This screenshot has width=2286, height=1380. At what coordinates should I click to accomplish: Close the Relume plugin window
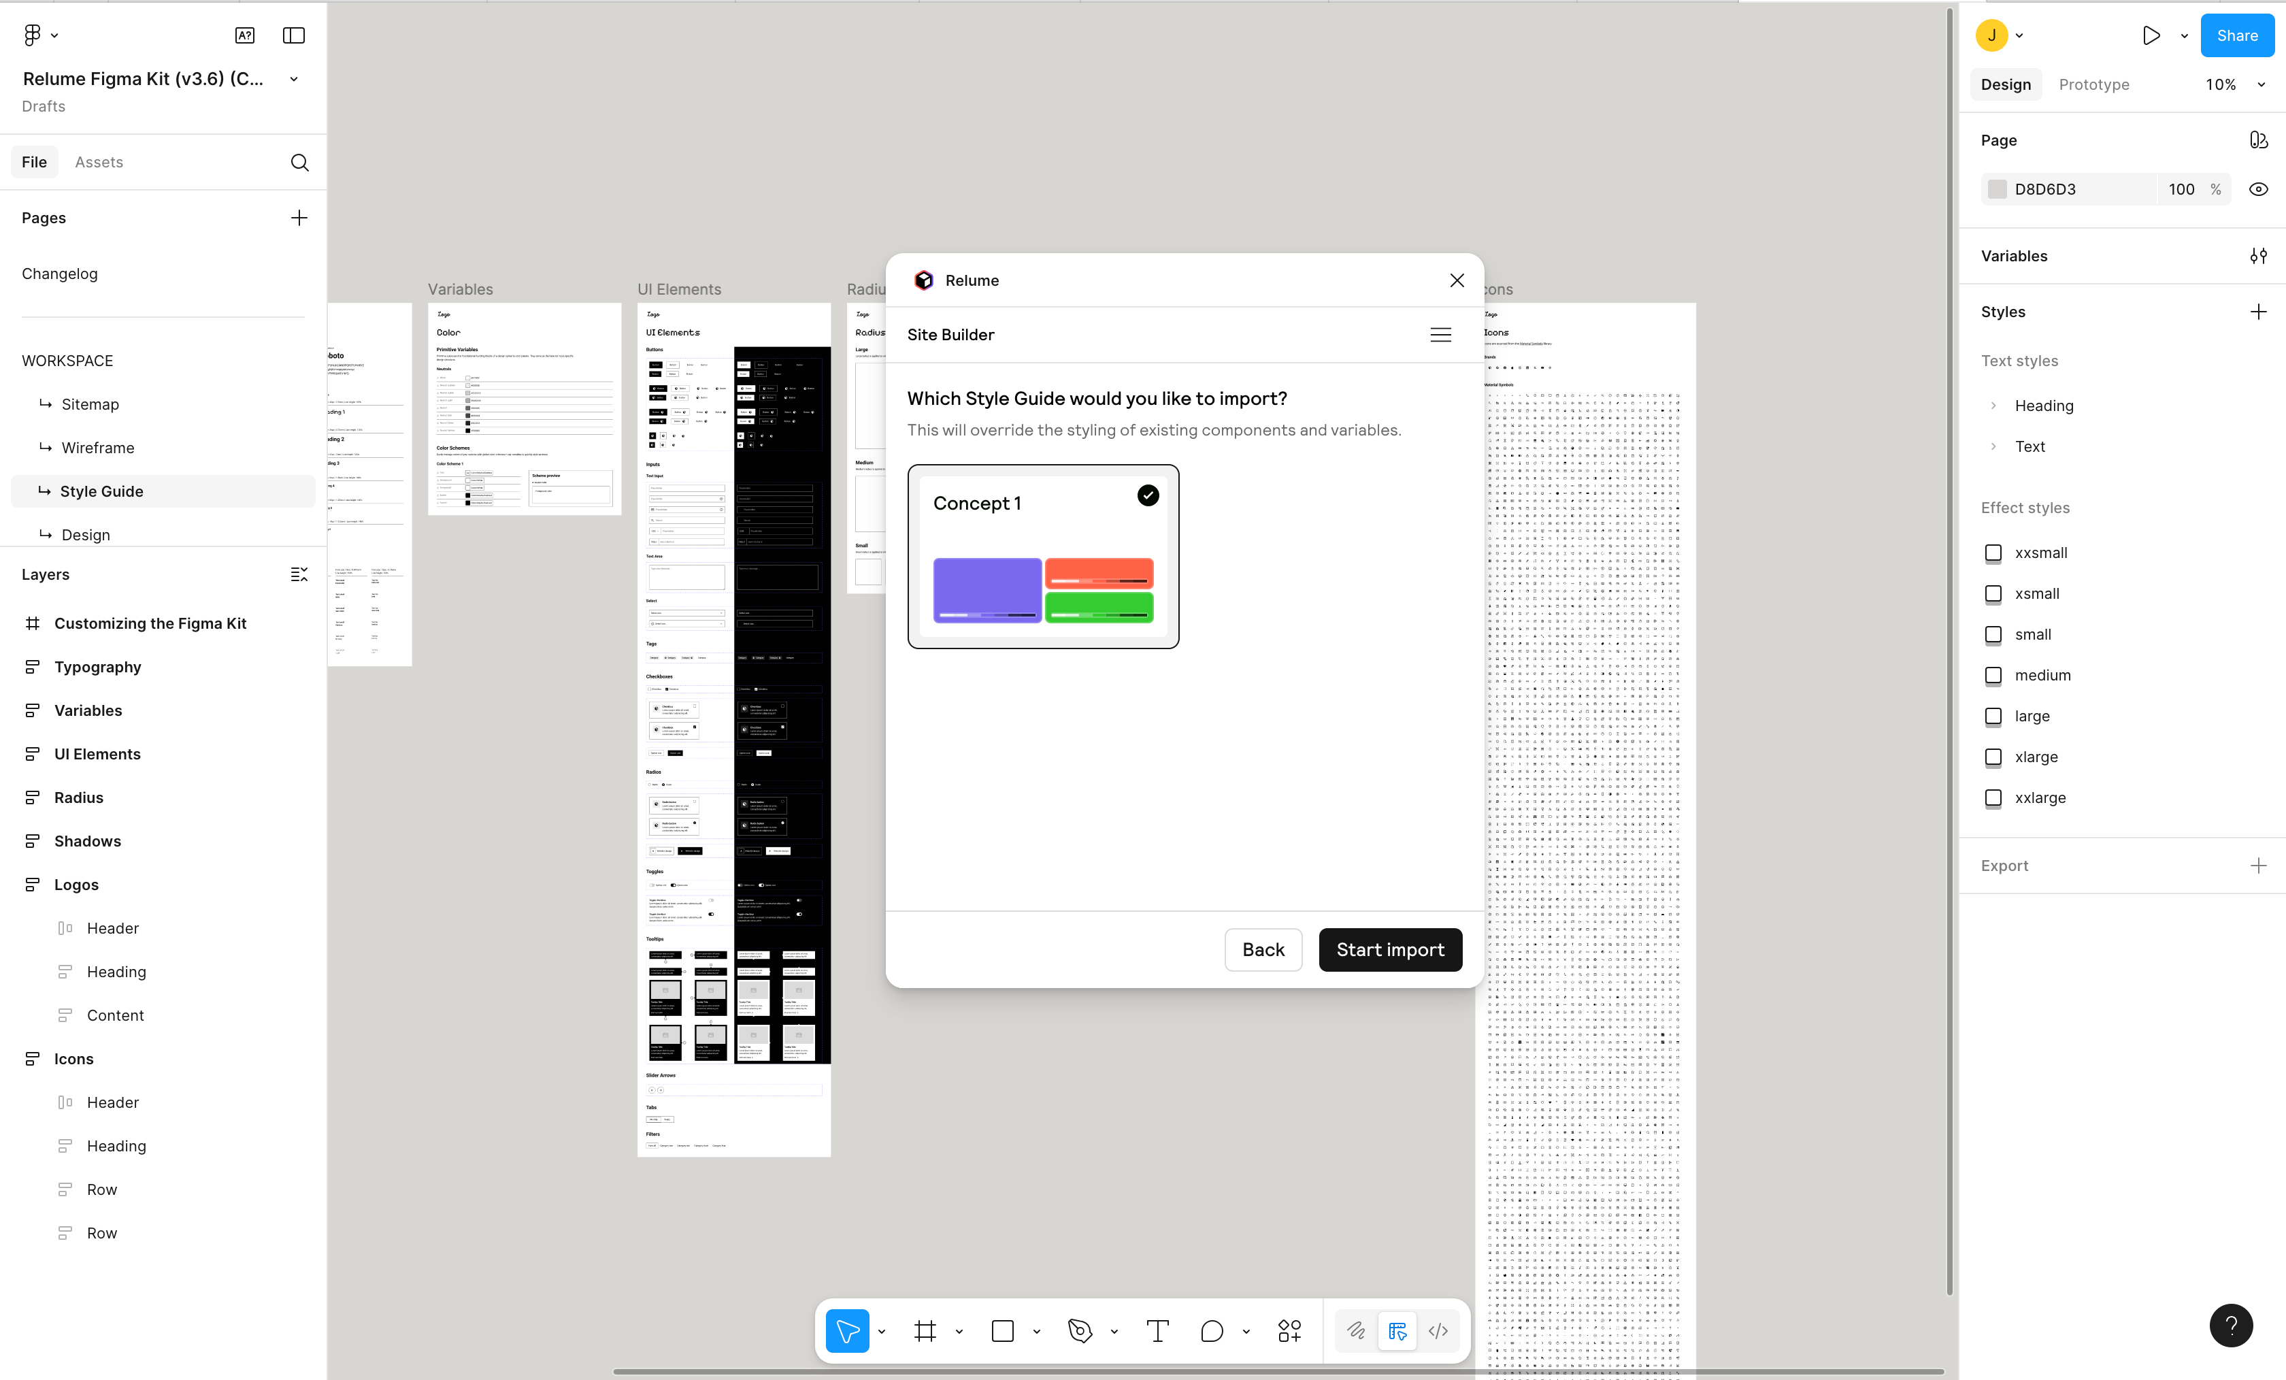pos(1457,280)
